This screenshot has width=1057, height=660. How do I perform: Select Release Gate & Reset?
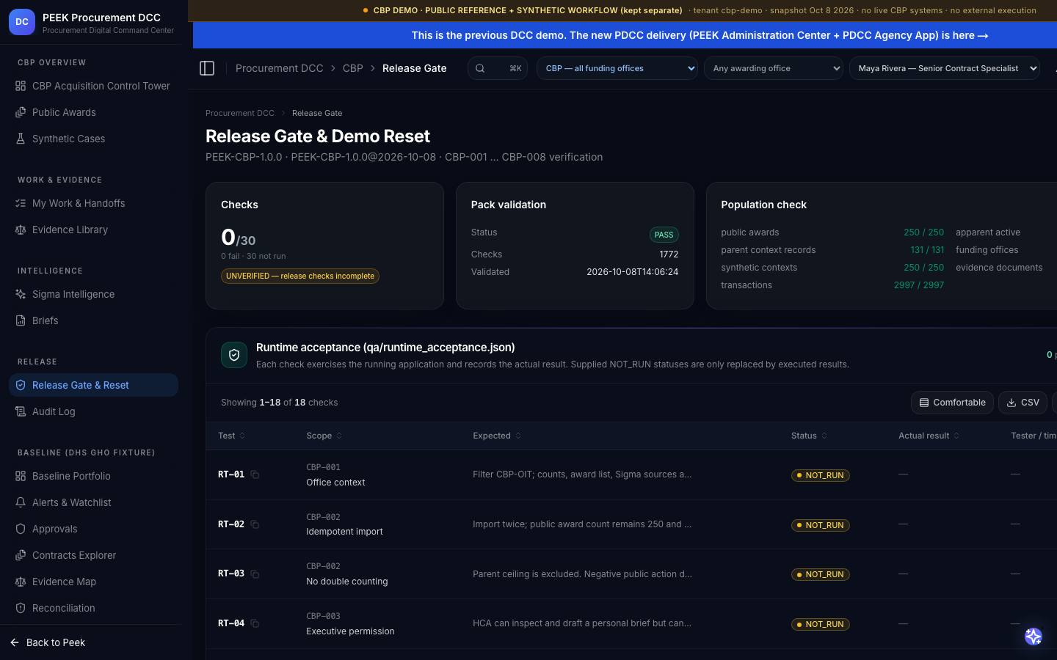click(93, 385)
